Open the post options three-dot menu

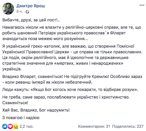pyautogui.click(x=142, y=5)
